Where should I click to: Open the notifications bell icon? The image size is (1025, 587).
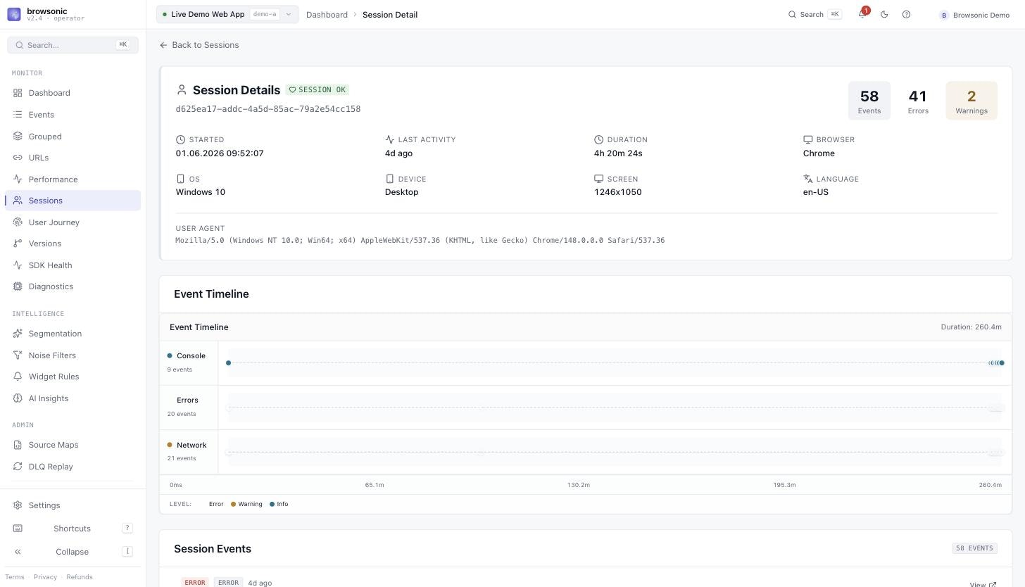[862, 14]
